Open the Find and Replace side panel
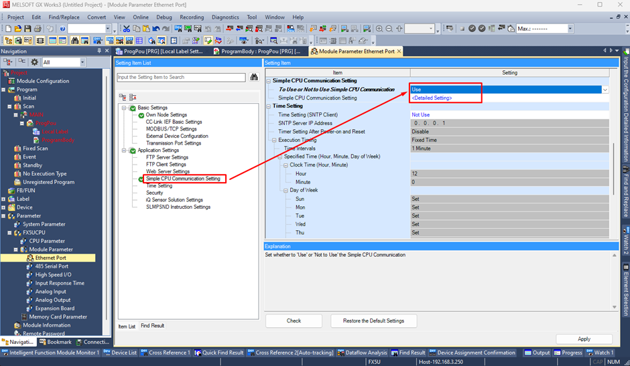 coord(626,192)
